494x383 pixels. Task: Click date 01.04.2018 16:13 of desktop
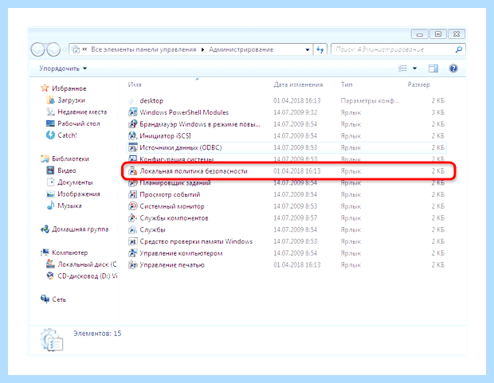[x=296, y=101]
